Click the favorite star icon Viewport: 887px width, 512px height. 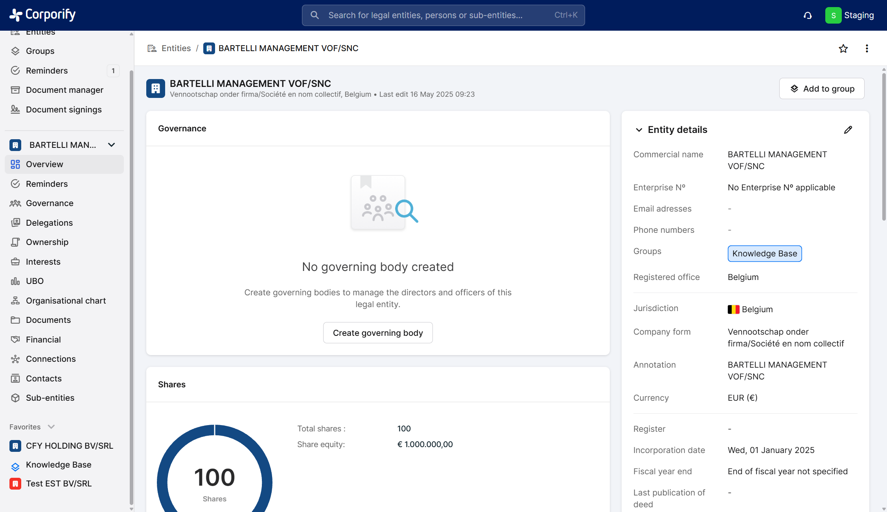coord(843,48)
